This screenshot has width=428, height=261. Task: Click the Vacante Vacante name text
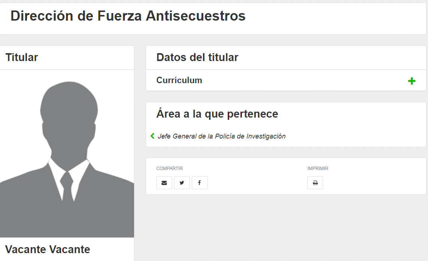pyautogui.click(x=48, y=249)
